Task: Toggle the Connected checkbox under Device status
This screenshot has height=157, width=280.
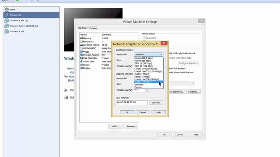Action: (144, 38)
